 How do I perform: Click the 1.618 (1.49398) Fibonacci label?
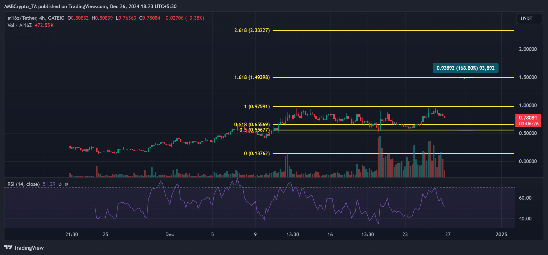click(x=252, y=77)
